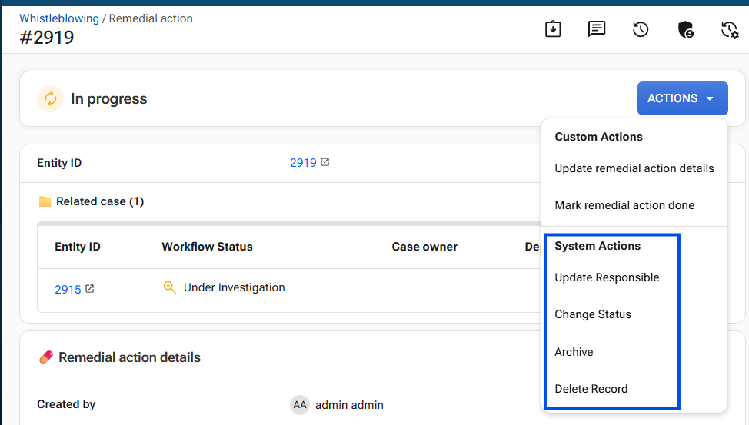Open the comments icon in header
This screenshot has height=425, width=749.
[597, 29]
